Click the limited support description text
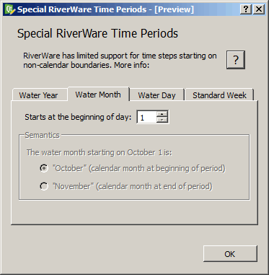This screenshot has height=275, width=269. [x=120, y=61]
